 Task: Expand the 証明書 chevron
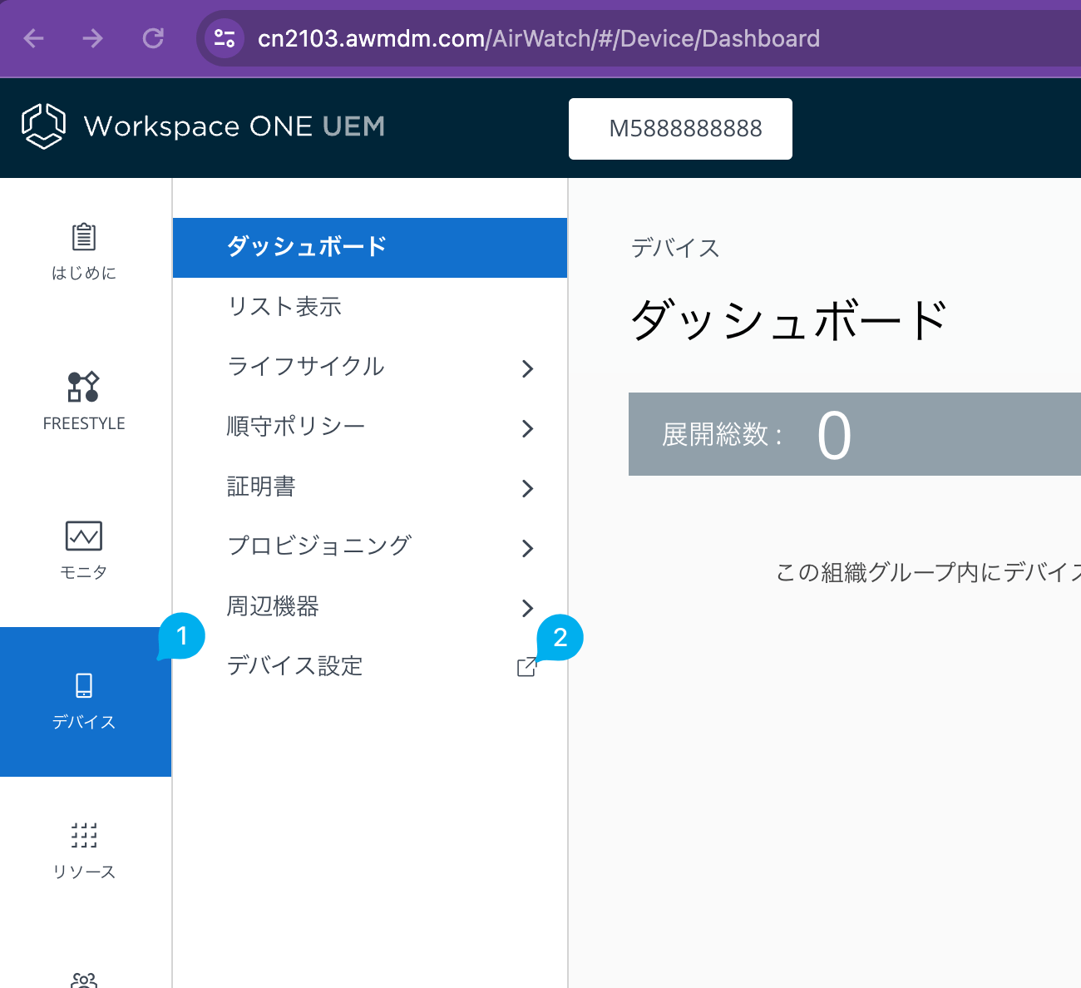pos(527,488)
